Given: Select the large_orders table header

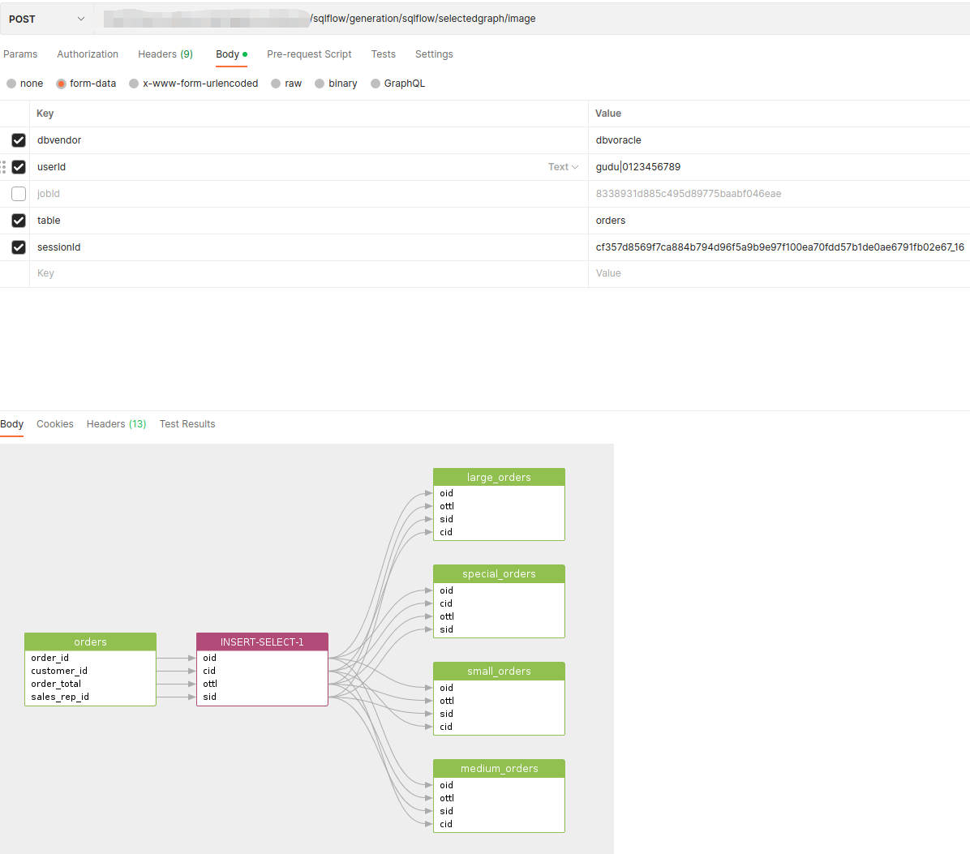Looking at the screenshot, I should click(499, 477).
